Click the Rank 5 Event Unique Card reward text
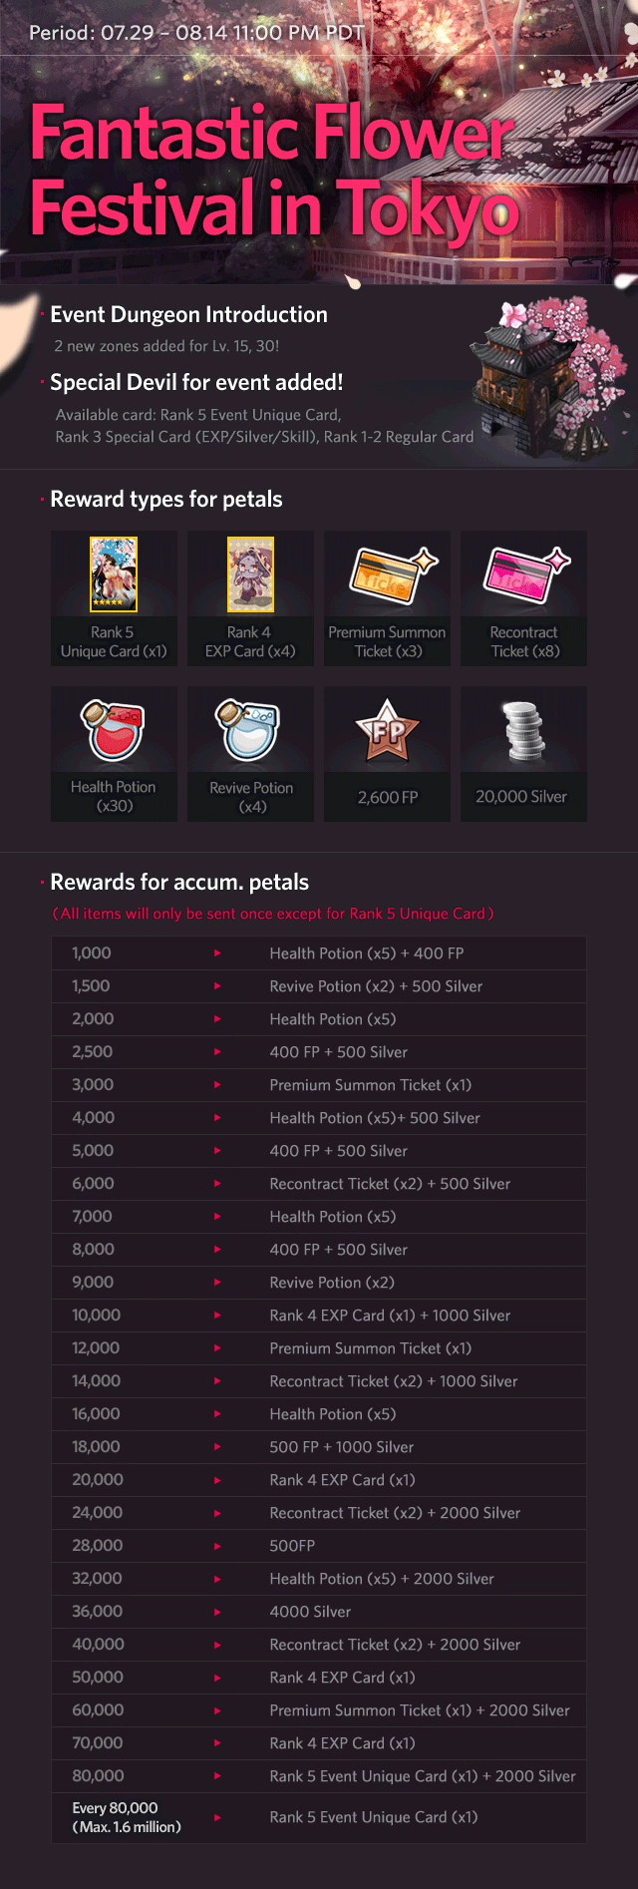The image size is (638, 1889). click(373, 1817)
